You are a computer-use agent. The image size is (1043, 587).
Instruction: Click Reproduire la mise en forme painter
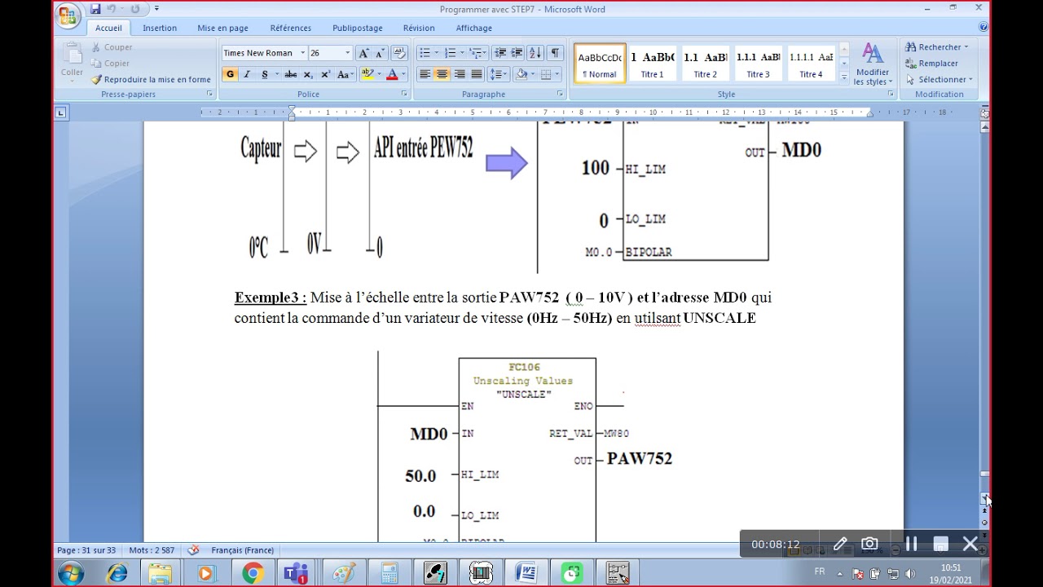pos(151,80)
